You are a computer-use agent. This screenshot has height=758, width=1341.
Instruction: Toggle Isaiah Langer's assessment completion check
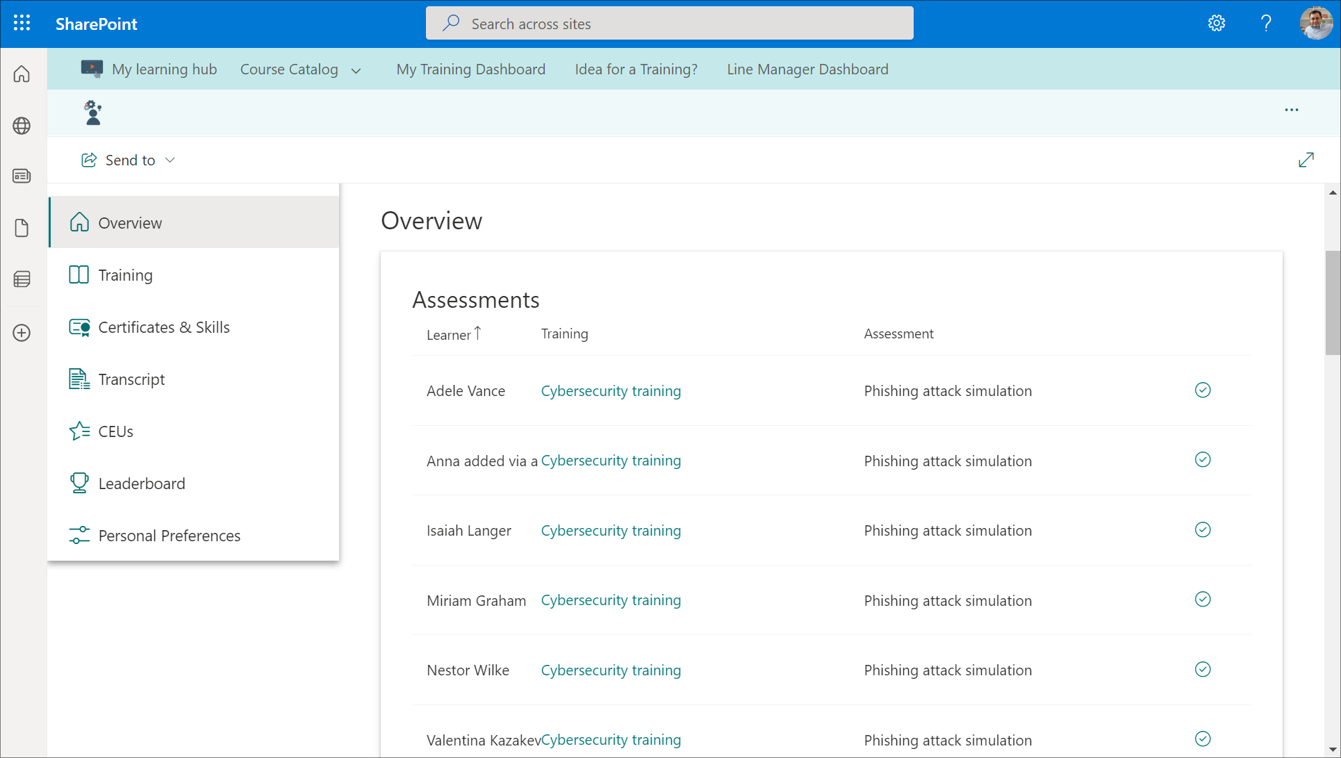coord(1203,529)
